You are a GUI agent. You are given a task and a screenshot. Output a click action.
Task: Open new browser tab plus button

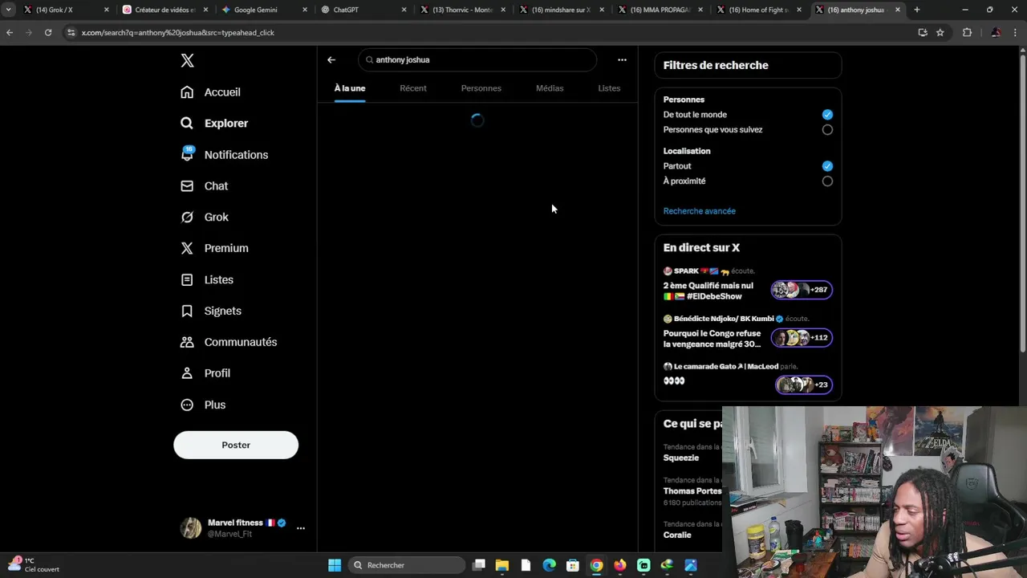[x=917, y=10]
